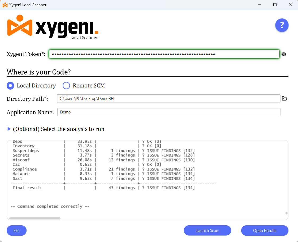Minimize the Xygeni Local Scanner window

pos(260,5)
